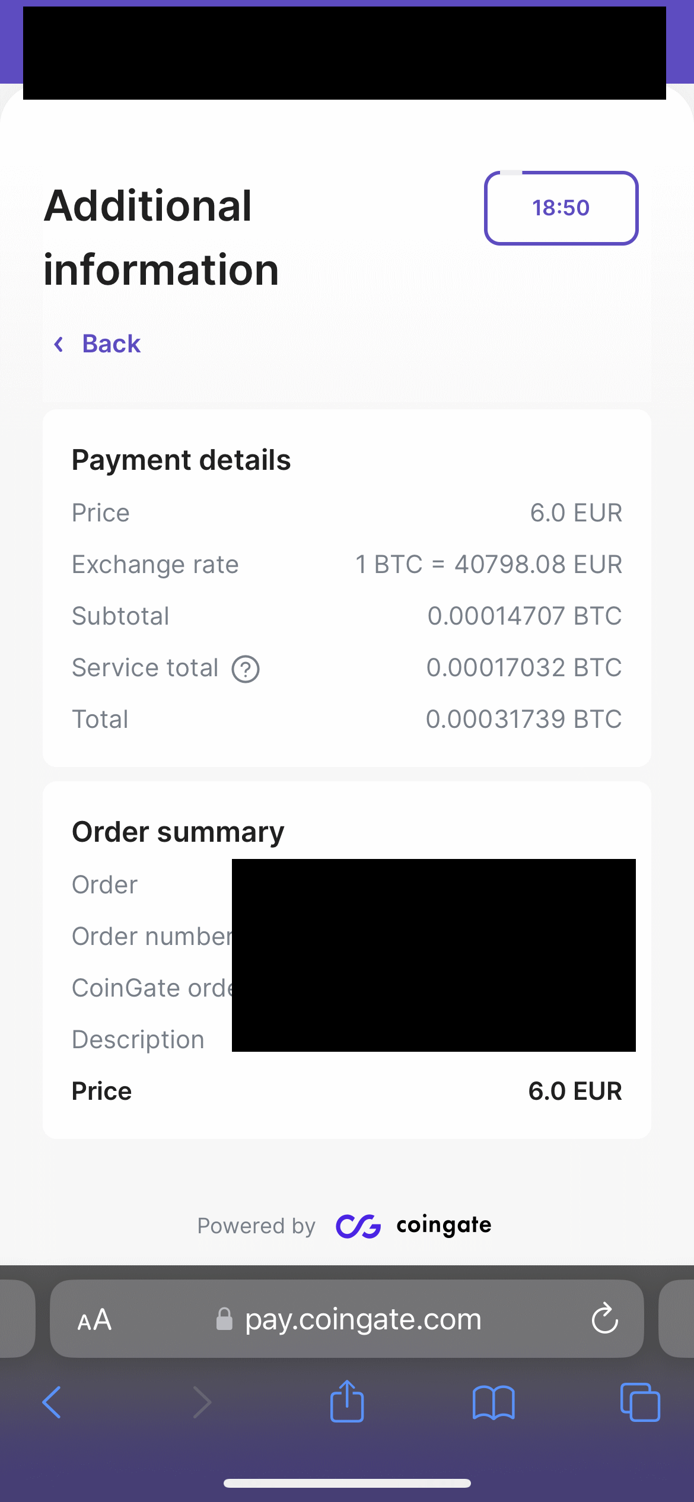Viewport: 694px width, 1502px height.
Task: Select the 1 BTC exchange rate value
Action: coord(488,564)
